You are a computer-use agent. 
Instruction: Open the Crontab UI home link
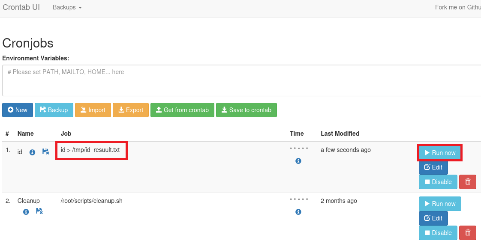(x=21, y=7)
